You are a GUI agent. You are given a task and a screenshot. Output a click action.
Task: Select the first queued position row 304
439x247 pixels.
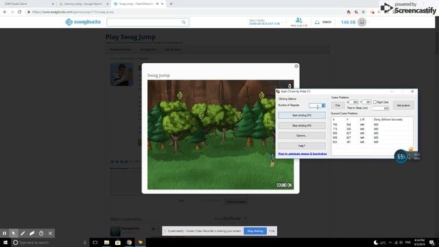click(372, 125)
